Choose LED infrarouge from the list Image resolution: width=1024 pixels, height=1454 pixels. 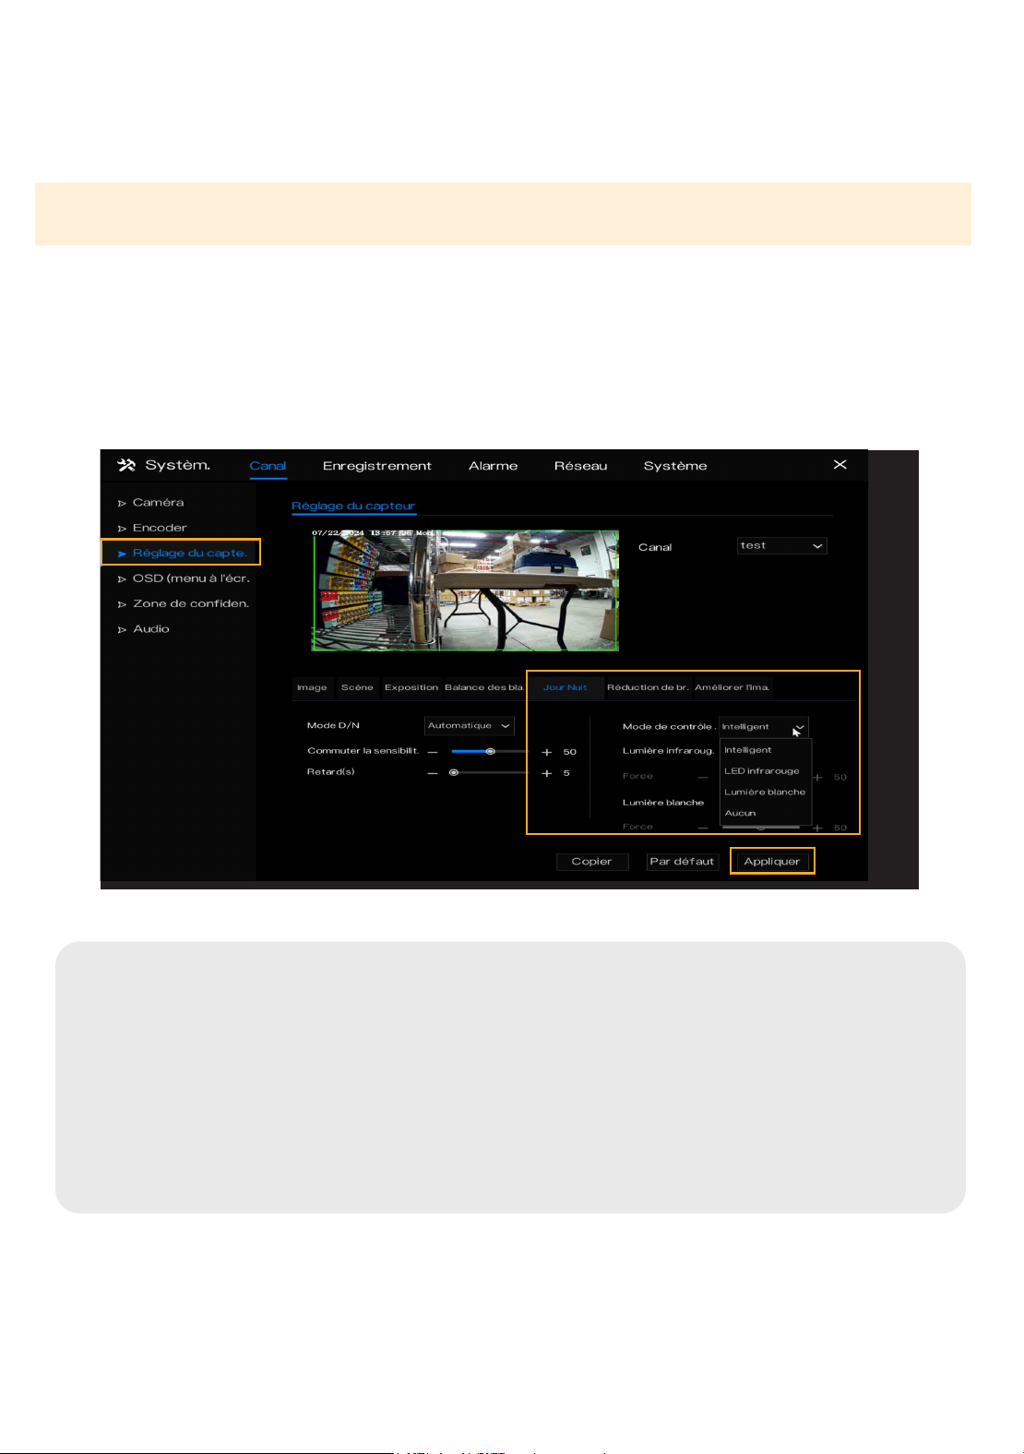click(x=765, y=771)
